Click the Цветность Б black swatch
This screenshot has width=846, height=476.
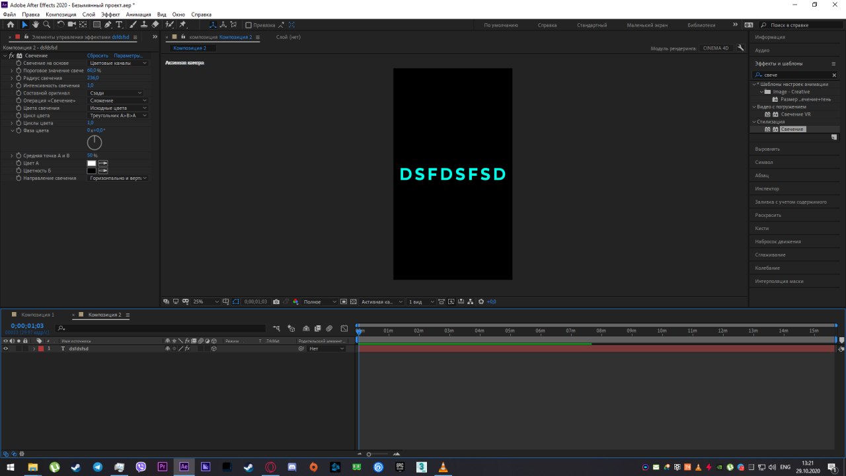(92, 171)
